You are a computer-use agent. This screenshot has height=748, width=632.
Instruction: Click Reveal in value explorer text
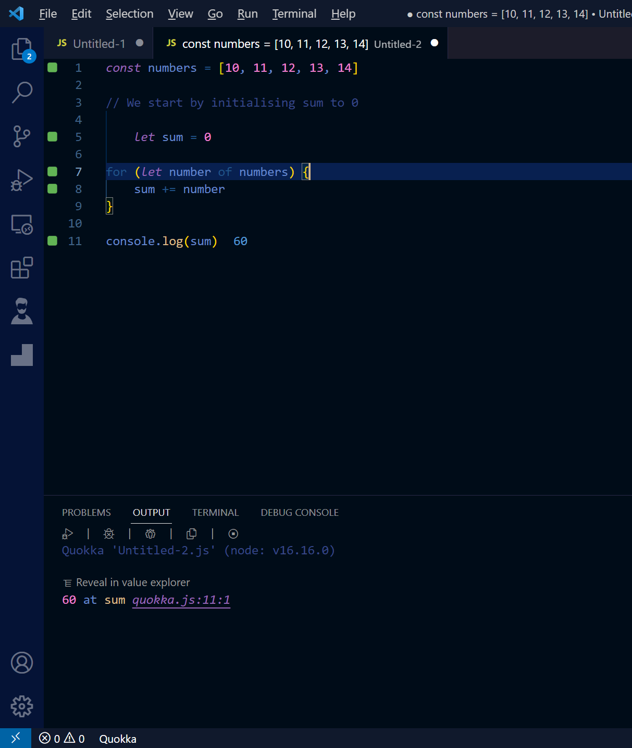[133, 582]
